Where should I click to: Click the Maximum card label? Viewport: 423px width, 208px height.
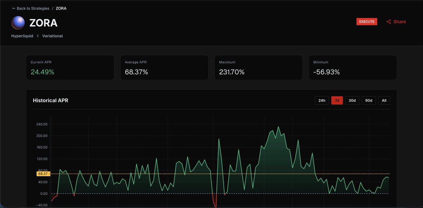[227, 62]
